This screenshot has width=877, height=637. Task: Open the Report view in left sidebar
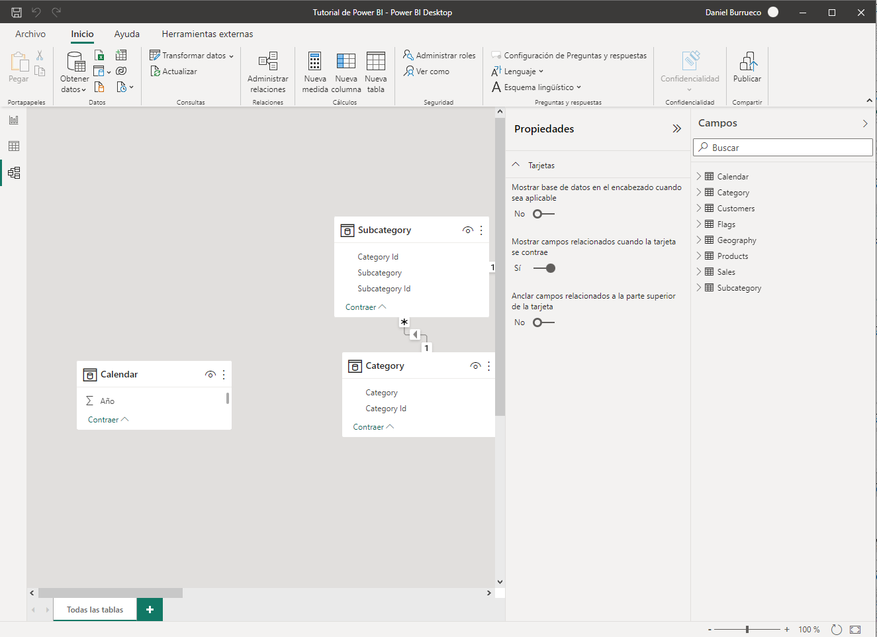click(x=14, y=120)
